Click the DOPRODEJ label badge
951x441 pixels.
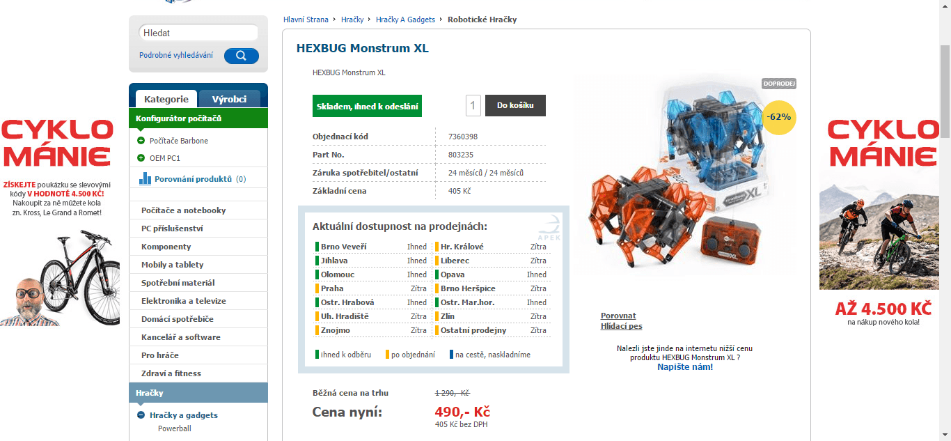pyautogui.click(x=779, y=84)
